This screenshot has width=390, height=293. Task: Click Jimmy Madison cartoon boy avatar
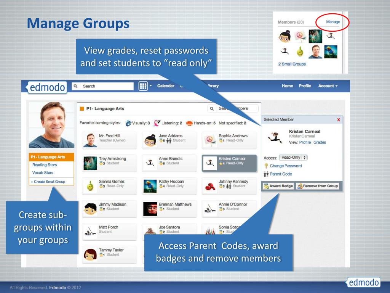(x=90, y=209)
